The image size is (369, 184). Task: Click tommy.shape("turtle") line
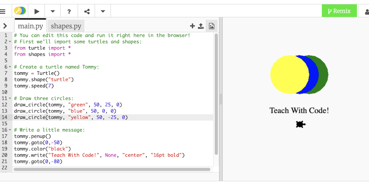coord(44,79)
